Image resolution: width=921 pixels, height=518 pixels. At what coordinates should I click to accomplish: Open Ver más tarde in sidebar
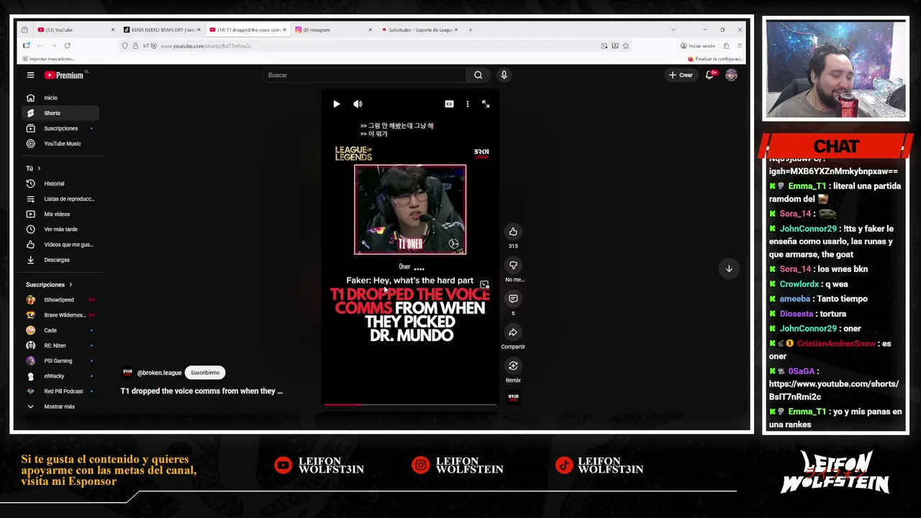pos(60,229)
